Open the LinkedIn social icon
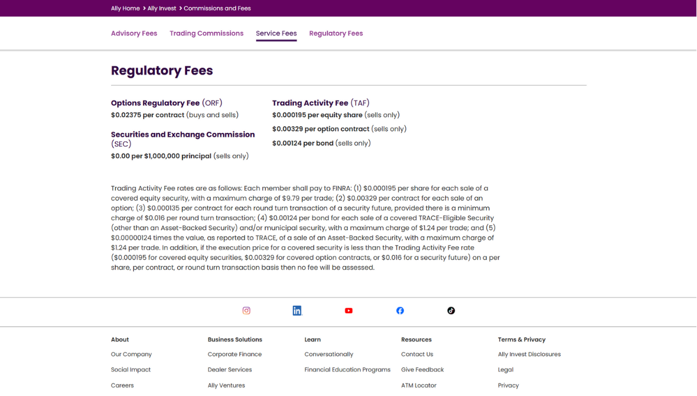 297,311
